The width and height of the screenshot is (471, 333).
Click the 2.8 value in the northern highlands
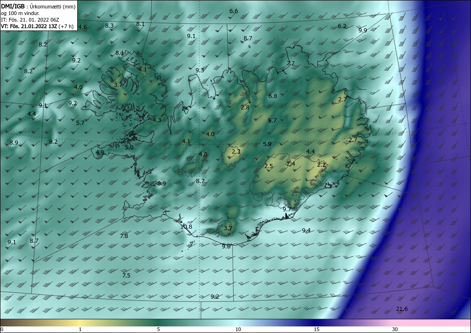coord(245,107)
